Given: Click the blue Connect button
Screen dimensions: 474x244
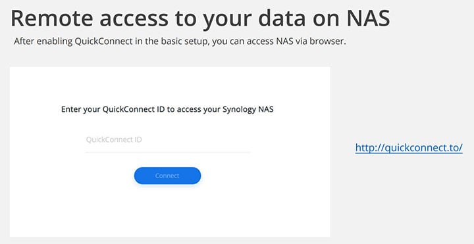Looking at the screenshot, I should [167, 176].
